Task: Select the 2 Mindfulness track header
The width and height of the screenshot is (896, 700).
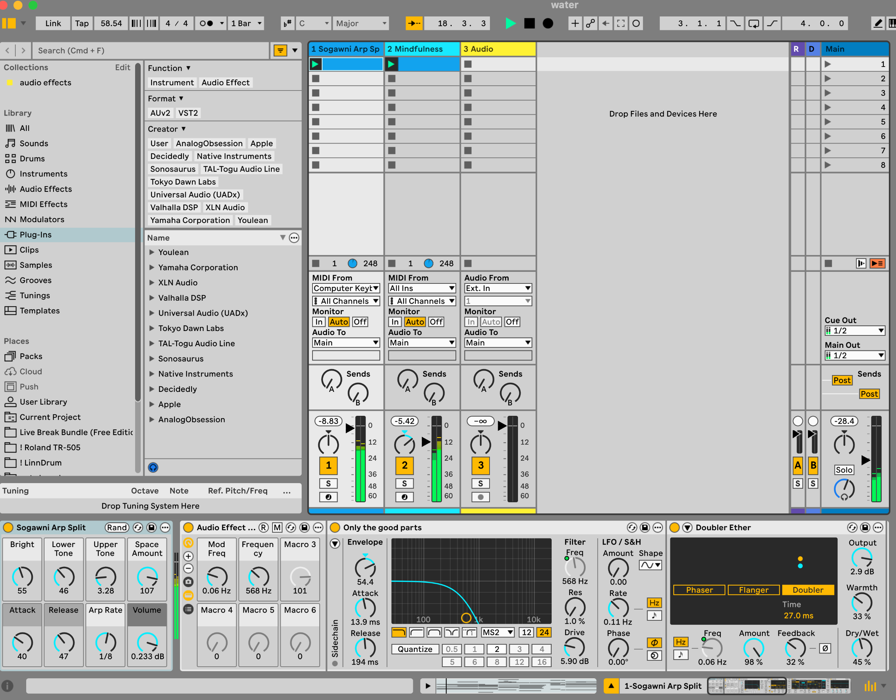Action: 422,49
